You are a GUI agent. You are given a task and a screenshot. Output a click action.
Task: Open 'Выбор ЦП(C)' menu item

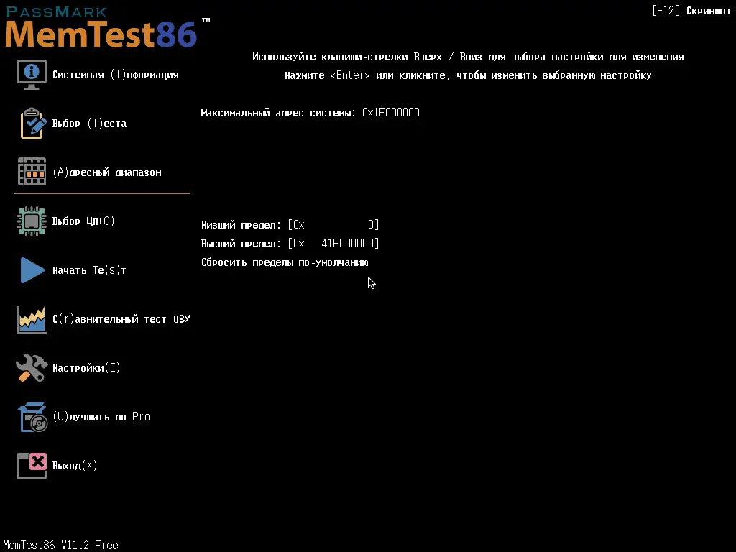[x=83, y=221]
